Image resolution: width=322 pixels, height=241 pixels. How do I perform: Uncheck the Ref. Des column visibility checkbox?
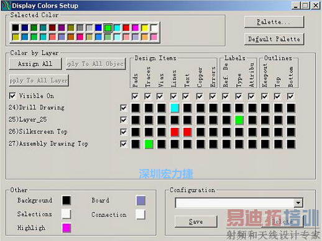pyautogui.click(x=226, y=96)
